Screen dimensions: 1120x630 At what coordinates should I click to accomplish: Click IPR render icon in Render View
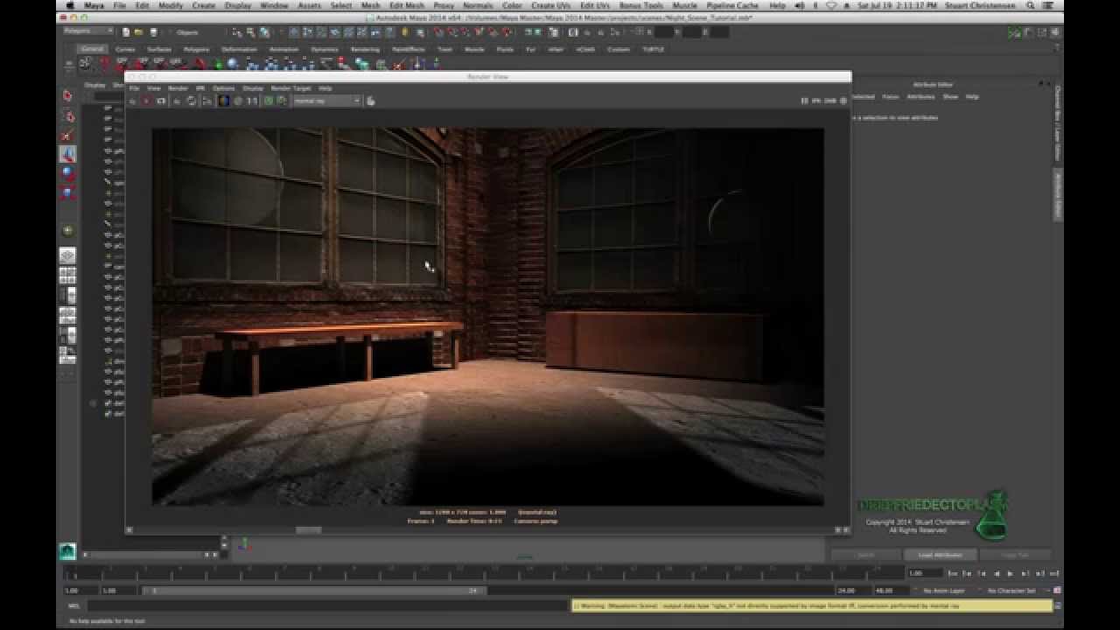point(178,101)
